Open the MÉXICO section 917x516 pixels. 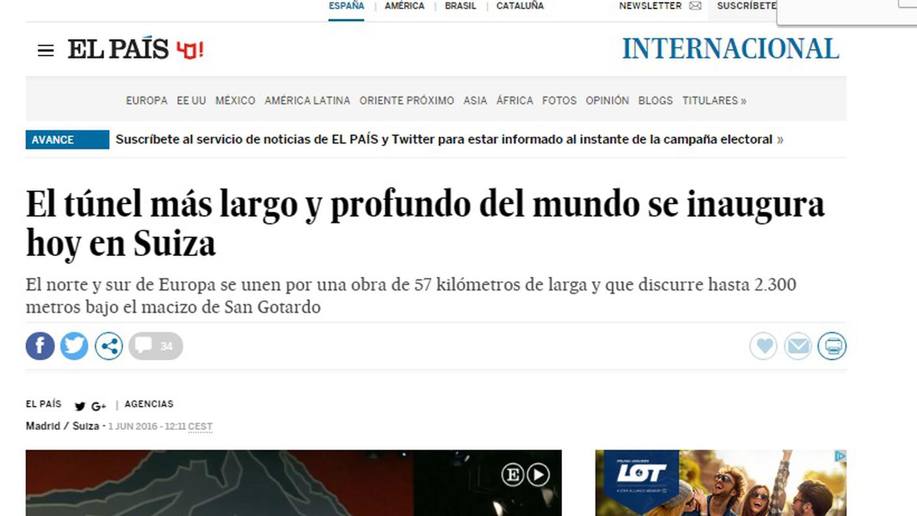click(235, 100)
